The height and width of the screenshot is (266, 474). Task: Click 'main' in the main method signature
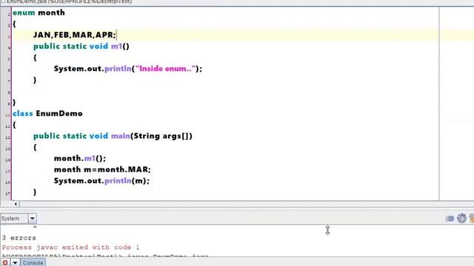point(120,136)
